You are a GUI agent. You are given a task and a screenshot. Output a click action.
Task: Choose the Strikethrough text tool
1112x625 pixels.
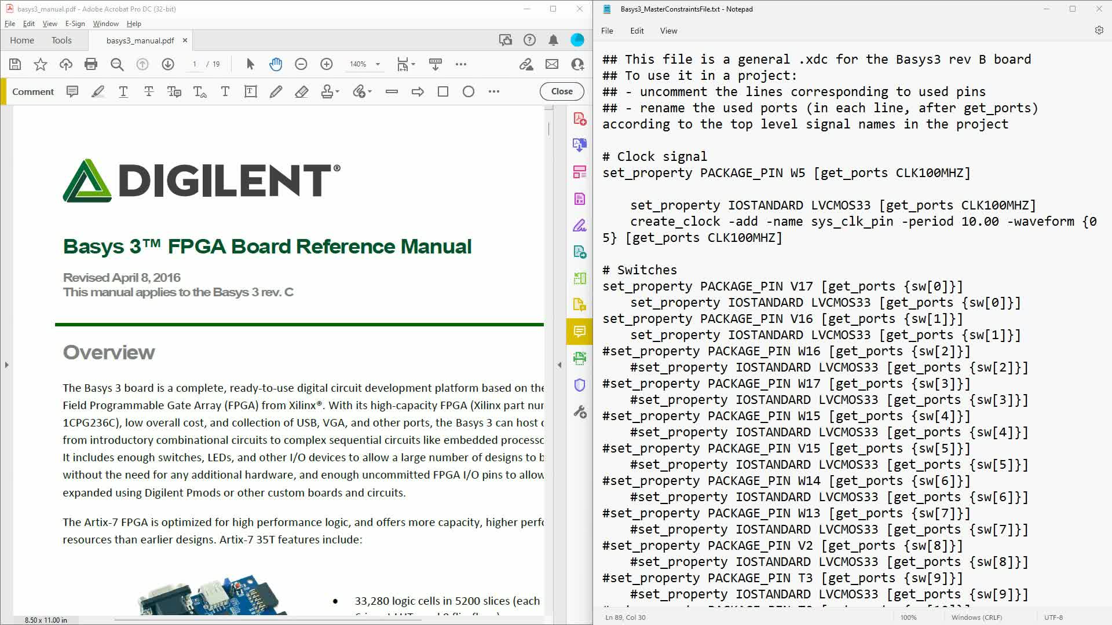[x=149, y=91]
